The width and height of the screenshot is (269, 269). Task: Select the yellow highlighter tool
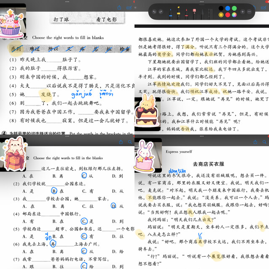coord(179,12)
